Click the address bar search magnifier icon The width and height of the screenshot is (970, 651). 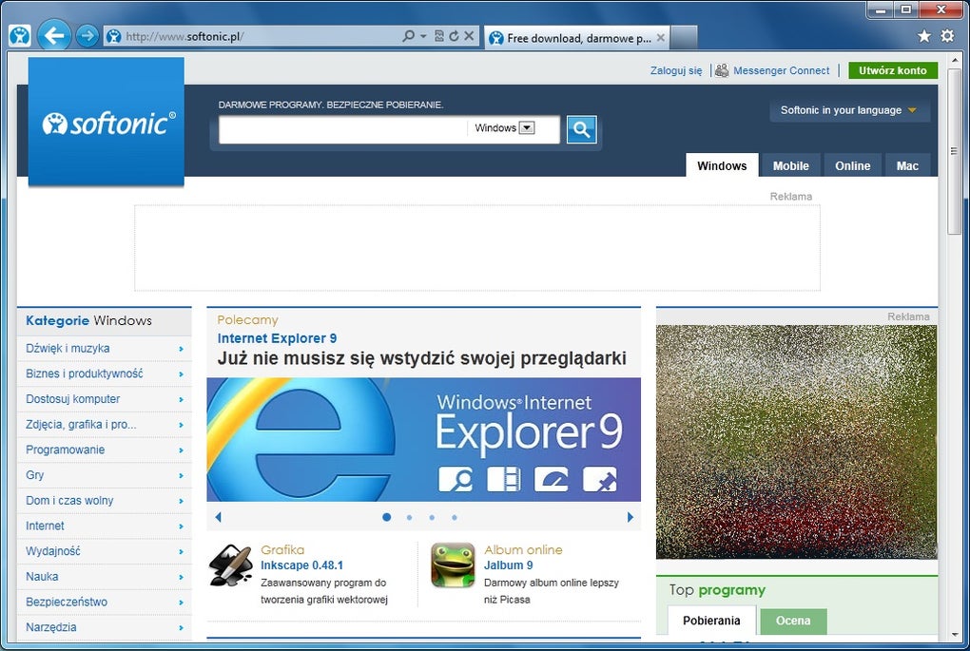408,36
